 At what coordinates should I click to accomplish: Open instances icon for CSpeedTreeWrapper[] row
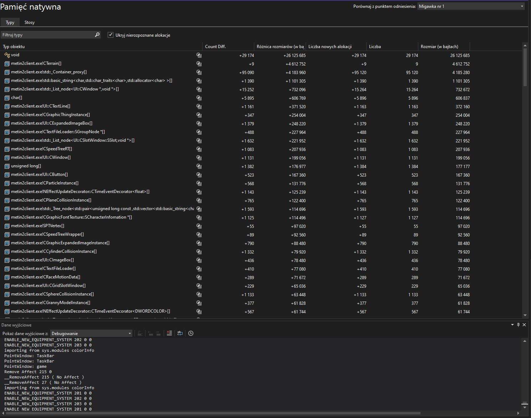199,235
